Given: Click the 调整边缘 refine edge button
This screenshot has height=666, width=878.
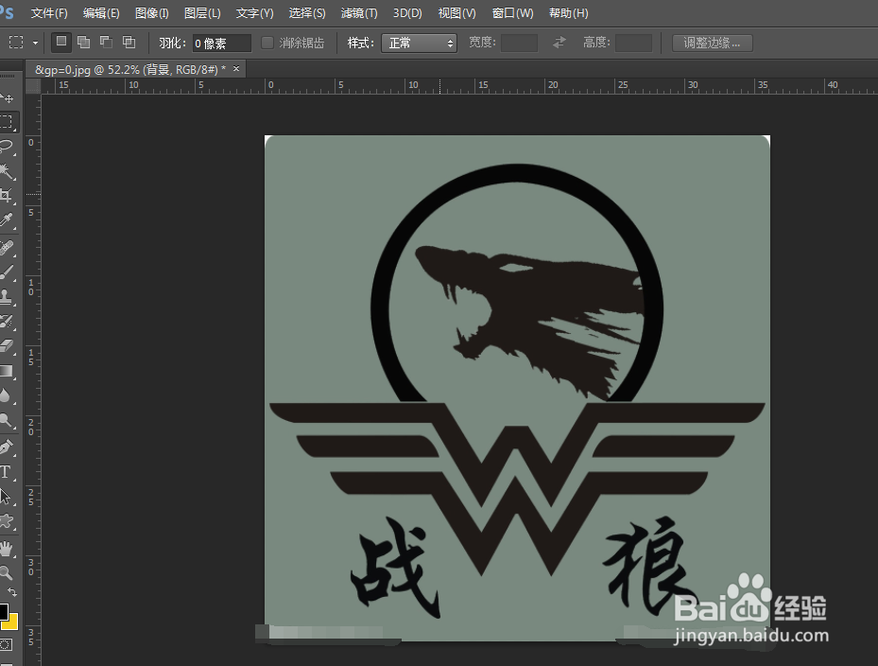Looking at the screenshot, I should point(713,43).
